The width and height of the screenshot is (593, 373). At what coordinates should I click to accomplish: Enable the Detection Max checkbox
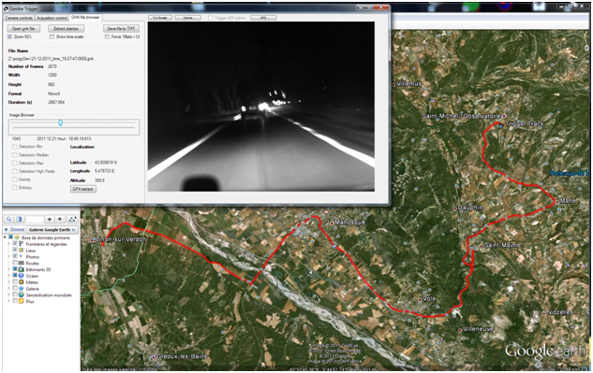pos(14,163)
